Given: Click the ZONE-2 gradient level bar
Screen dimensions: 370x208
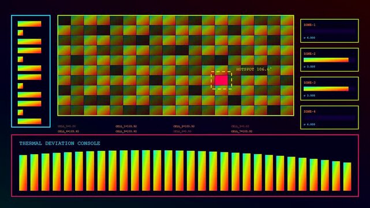Looking at the screenshot, I should 326,60.
